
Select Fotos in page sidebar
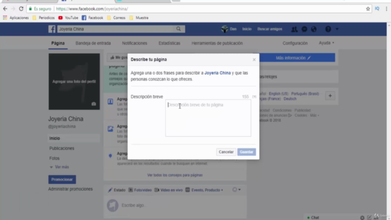(54, 158)
